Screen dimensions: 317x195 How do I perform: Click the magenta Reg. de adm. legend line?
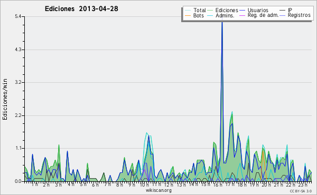pyautogui.click(x=242, y=15)
